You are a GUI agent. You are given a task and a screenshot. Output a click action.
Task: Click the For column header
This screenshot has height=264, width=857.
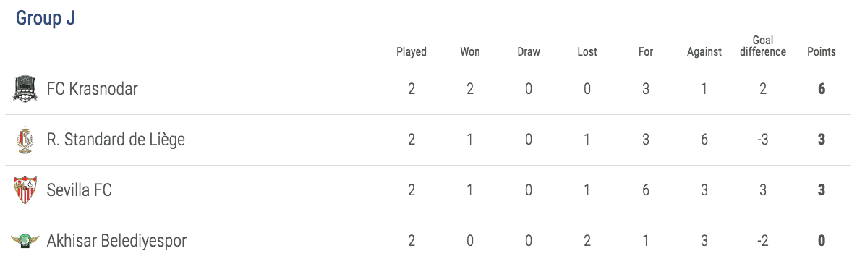[x=646, y=52]
